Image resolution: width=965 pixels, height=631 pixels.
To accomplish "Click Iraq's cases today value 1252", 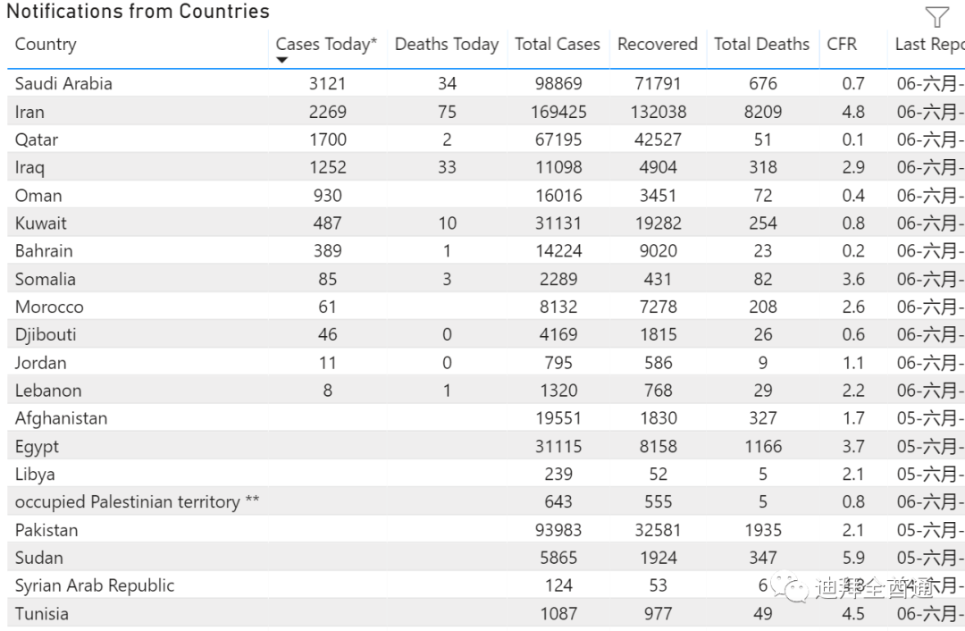I will (327, 167).
